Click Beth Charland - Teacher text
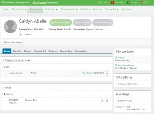The image size is (154, 114). tap(126, 68)
